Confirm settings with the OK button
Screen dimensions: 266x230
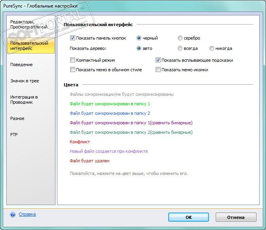(x=188, y=217)
